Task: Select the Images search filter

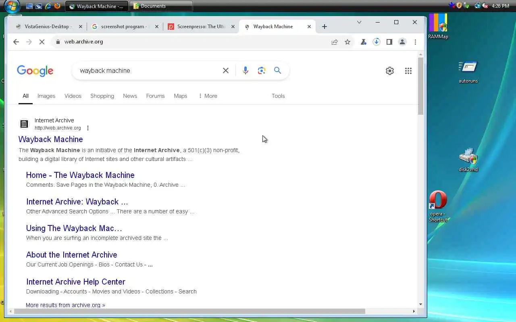Action: (46, 96)
